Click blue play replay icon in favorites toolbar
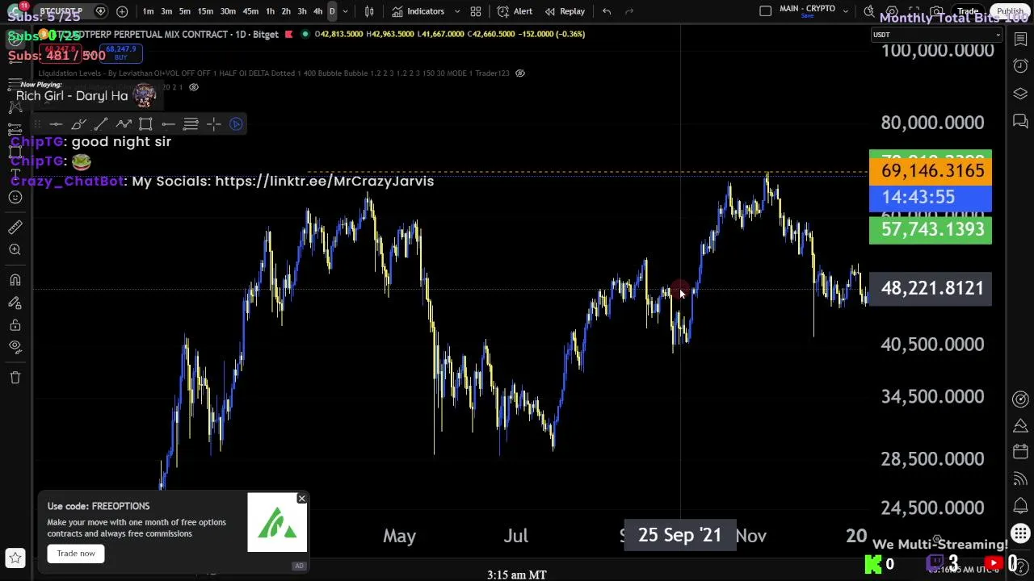 click(x=236, y=123)
